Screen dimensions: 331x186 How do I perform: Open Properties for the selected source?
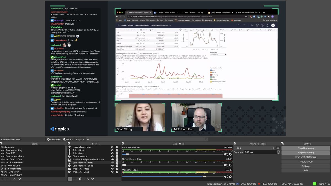(x=54, y=140)
